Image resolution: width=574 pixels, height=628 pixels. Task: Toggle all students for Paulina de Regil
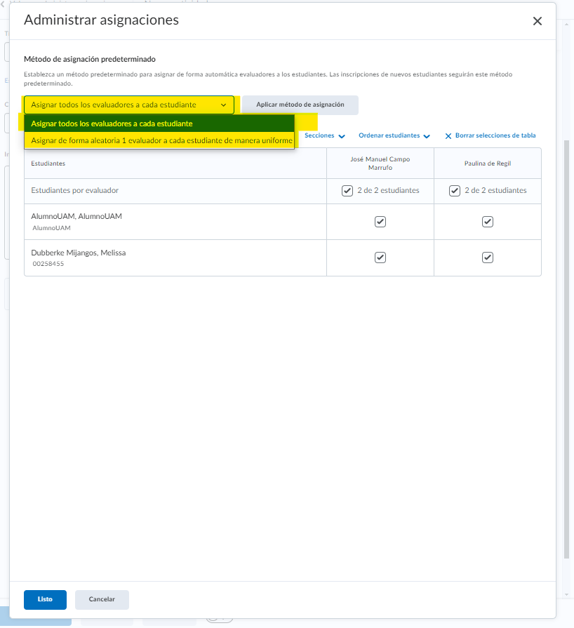pyautogui.click(x=455, y=191)
